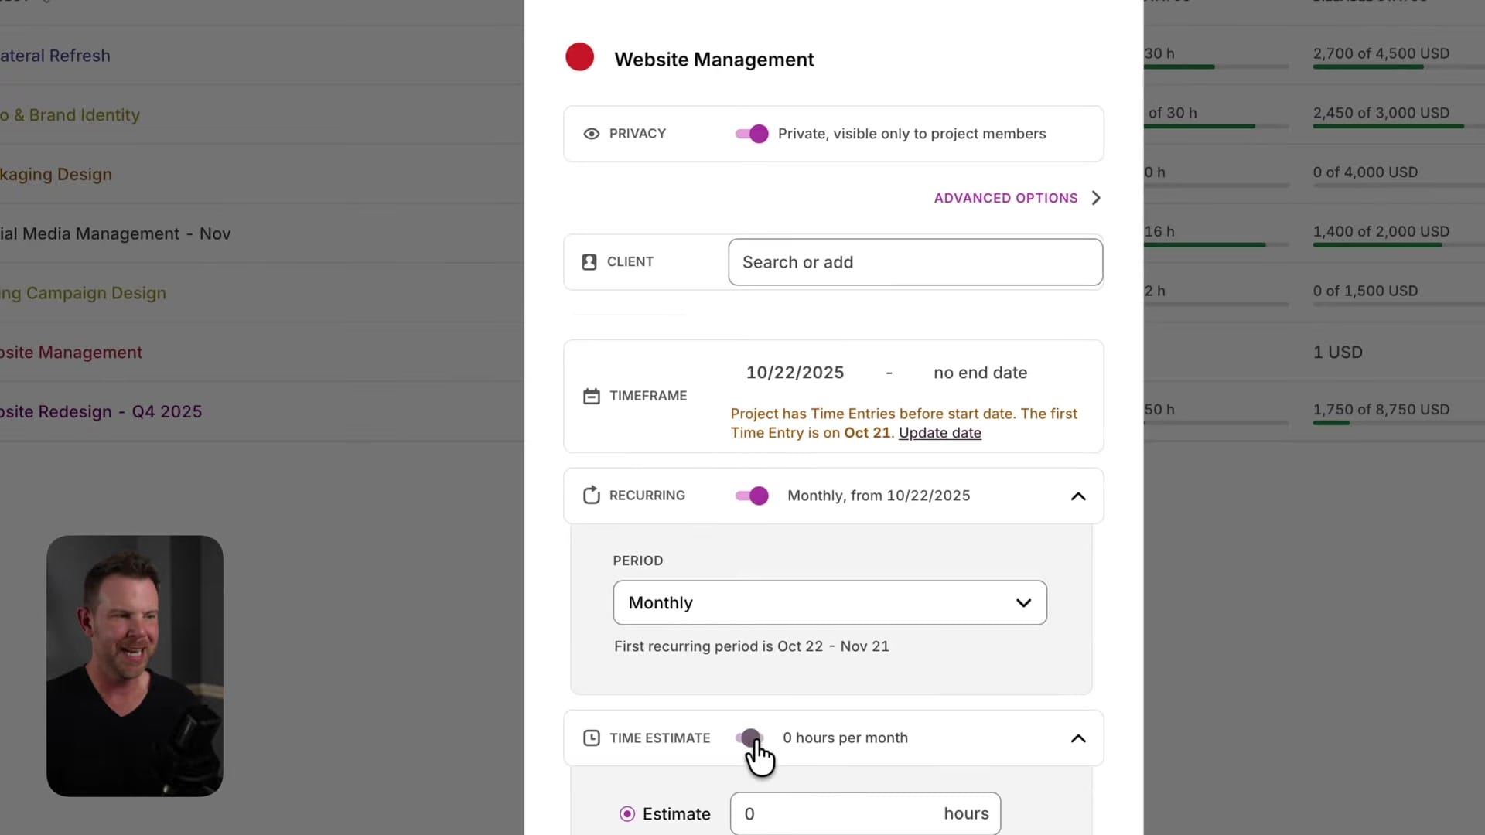Screen dimensions: 1485x835
Task: Disable the Recurring toggle
Action: pyautogui.click(x=752, y=496)
